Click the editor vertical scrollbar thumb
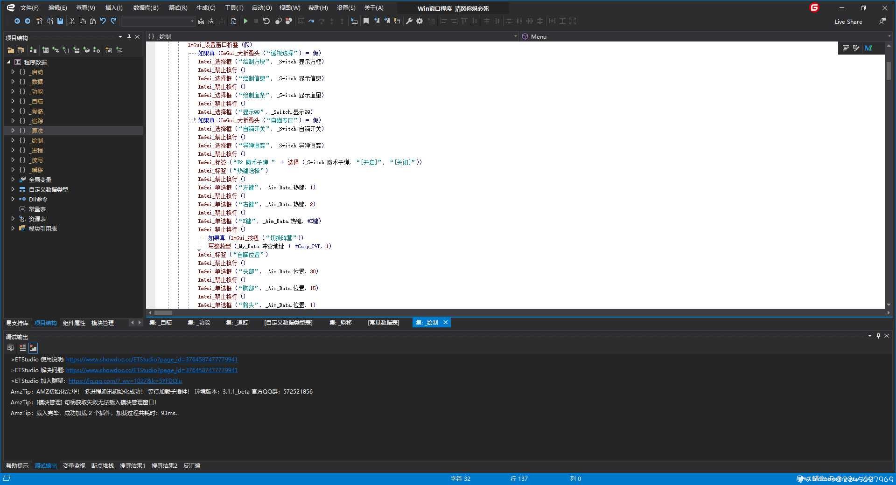Viewport: 896px width, 485px height. pos(889,70)
